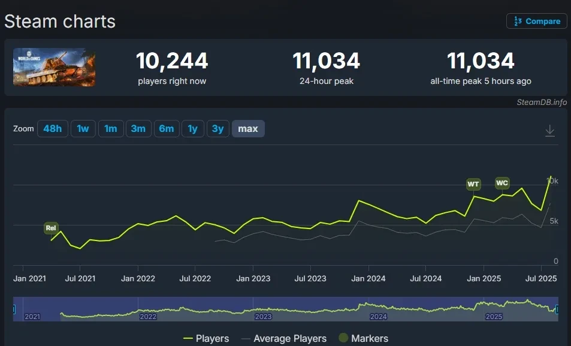
Task: Click the Jan 2023 axis label
Action: tap(253, 279)
